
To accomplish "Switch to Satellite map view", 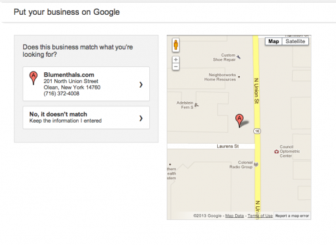I will pyautogui.click(x=295, y=41).
